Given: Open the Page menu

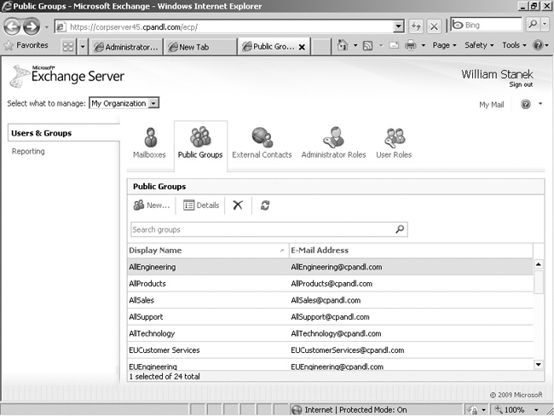Looking at the screenshot, I should coord(444,45).
